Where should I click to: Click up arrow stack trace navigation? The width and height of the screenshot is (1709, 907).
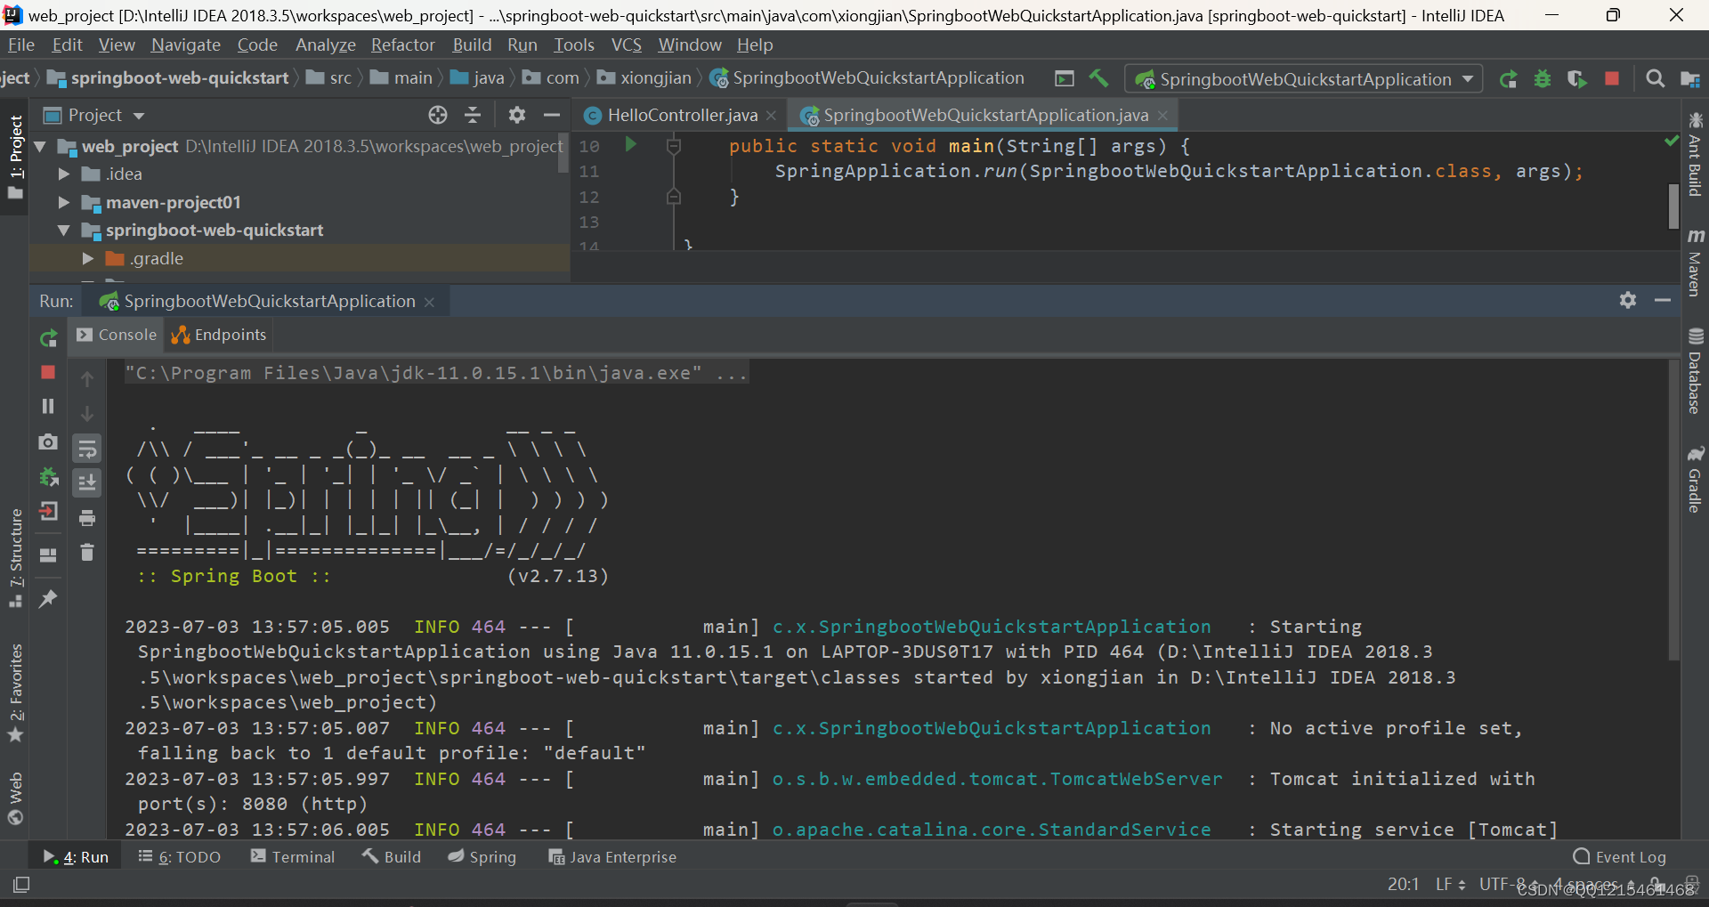point(87,379)
